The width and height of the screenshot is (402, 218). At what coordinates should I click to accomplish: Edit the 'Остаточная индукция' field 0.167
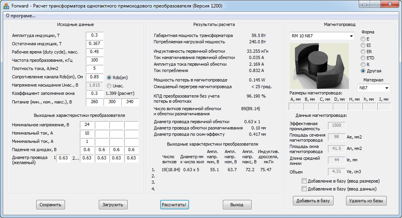(94, 44)
